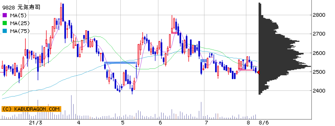
Task: Click the 2400 price axis label
Action: [319, 91]
